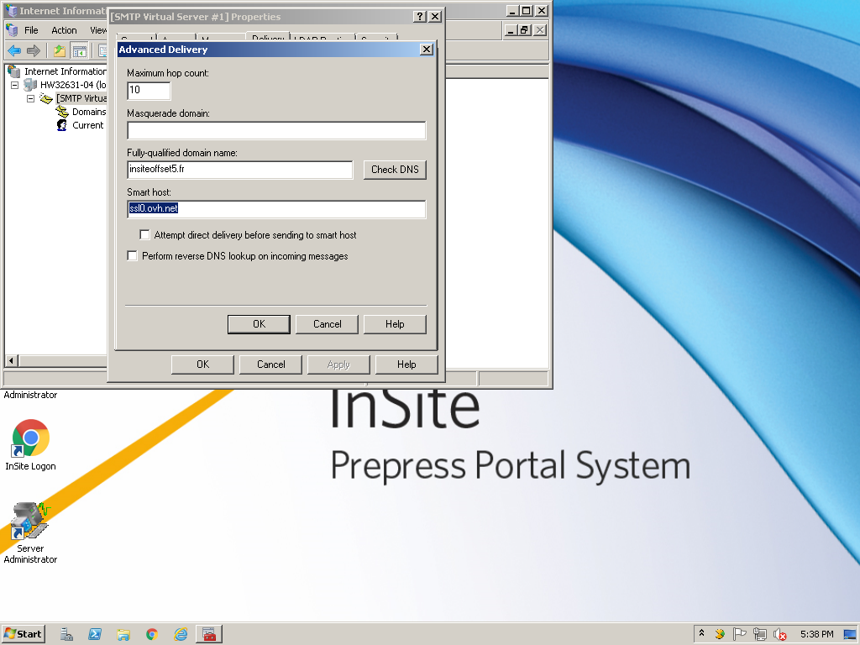This screenshot has height=645, width=860.
Task: Cancel the Advanced Delivery dialog
Action: (x=327, y=324)
